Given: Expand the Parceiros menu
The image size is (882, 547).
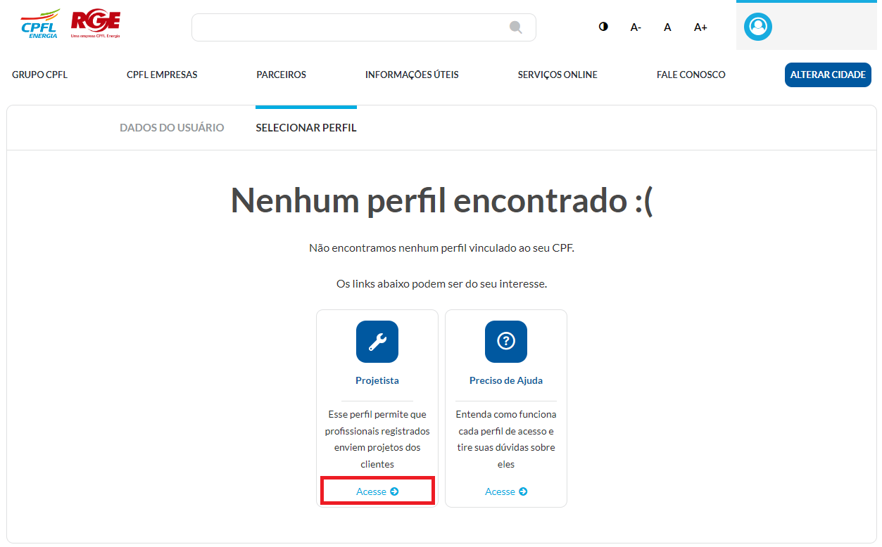Looking at the screenshot, I should pos(281,75).
